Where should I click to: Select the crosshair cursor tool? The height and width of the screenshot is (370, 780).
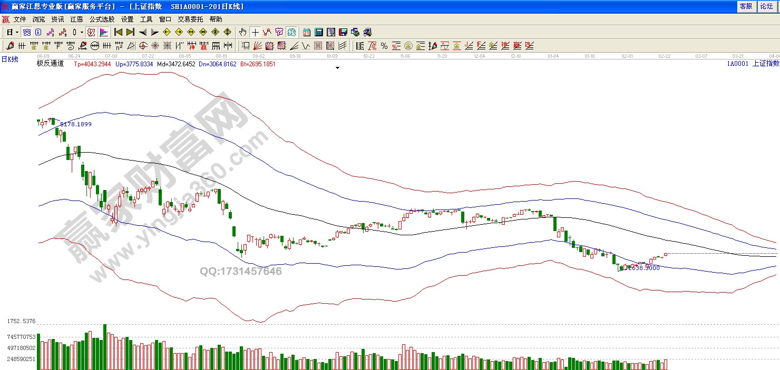[255, 32]
